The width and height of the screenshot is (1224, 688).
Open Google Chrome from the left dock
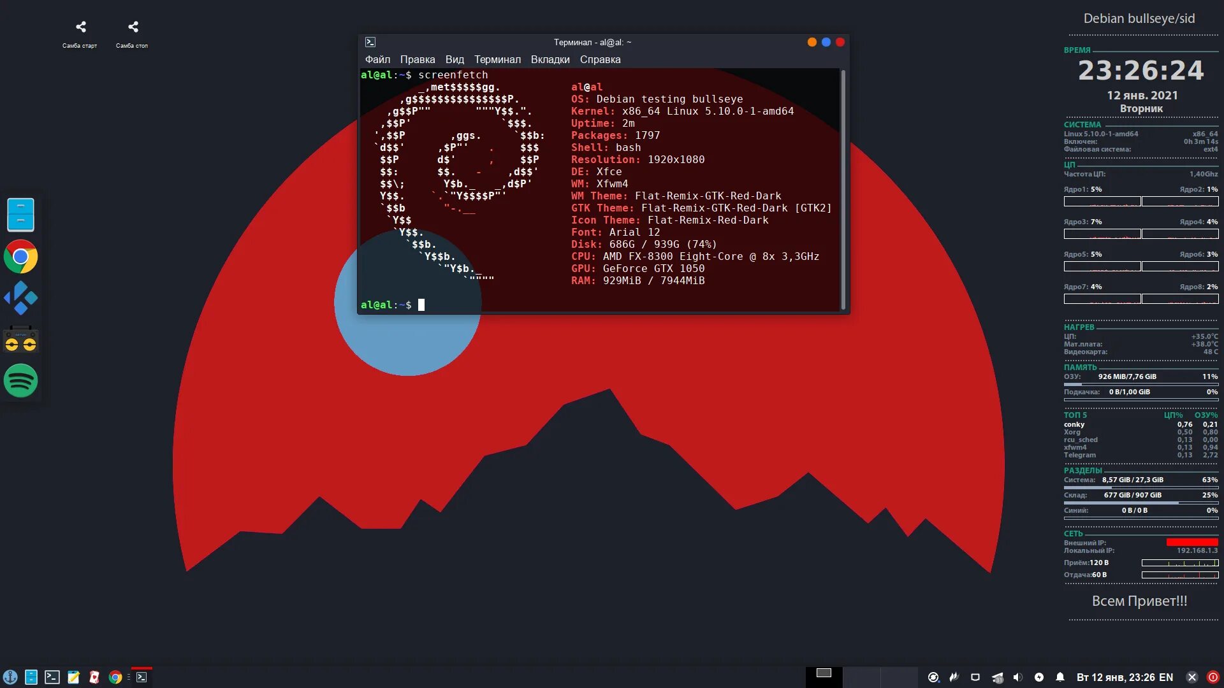[x=20, y=257]
